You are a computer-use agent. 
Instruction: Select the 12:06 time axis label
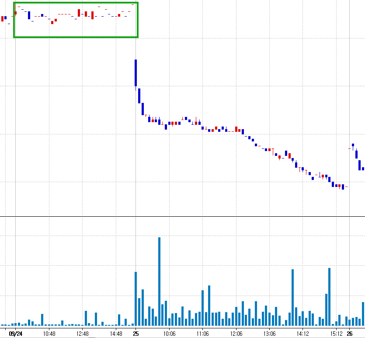coord(236,334)
